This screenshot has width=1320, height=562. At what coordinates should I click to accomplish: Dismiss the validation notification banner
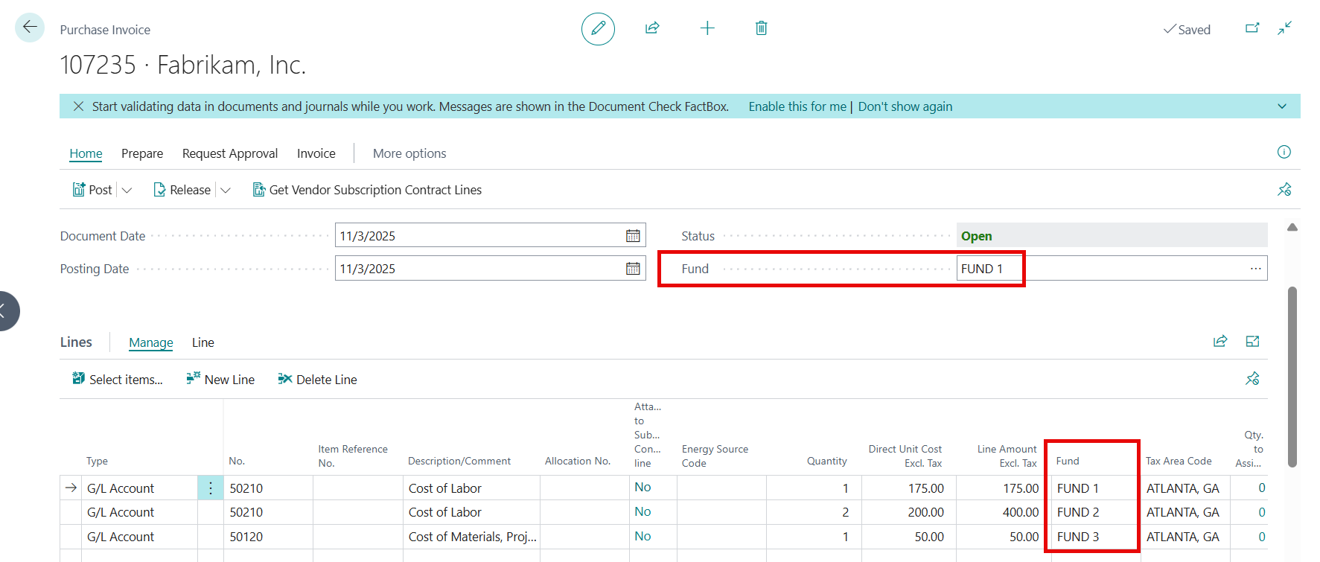tap(78, 106)
